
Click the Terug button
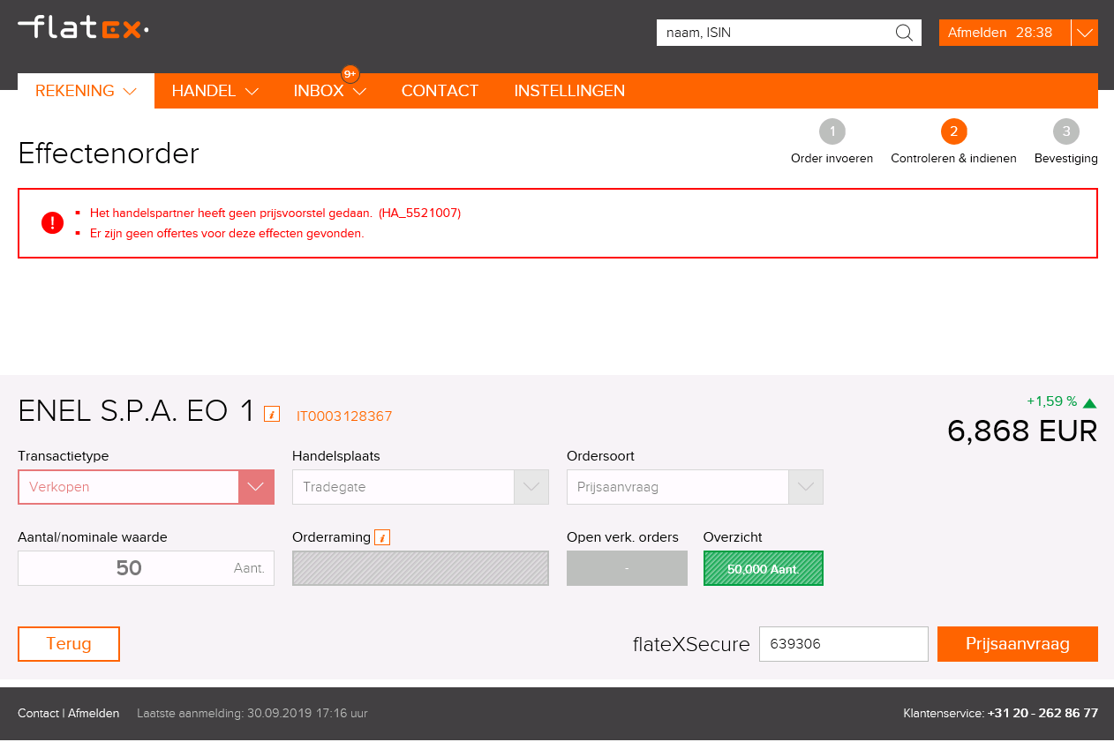click(69, 644)
